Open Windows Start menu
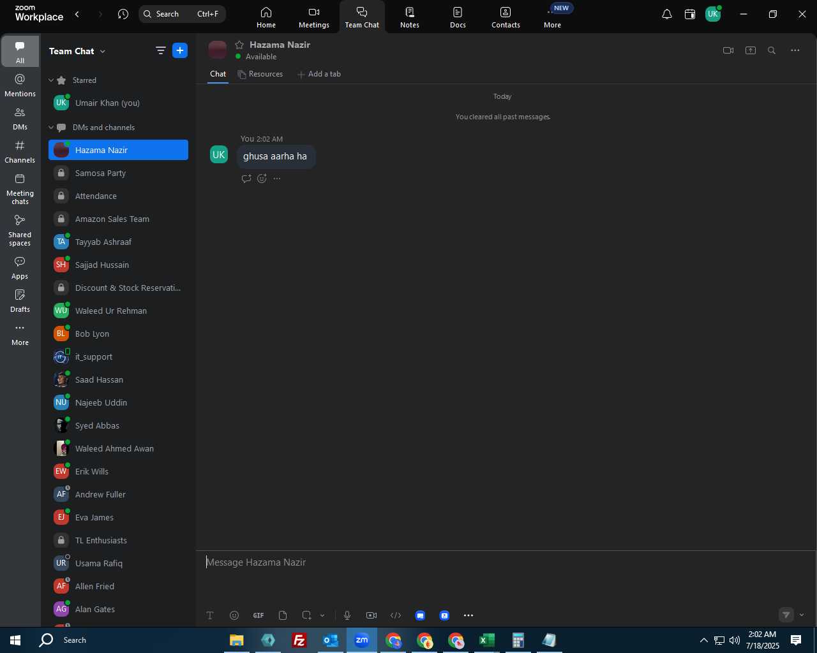Screen dimensions: 817x653 tap(15, 640)
